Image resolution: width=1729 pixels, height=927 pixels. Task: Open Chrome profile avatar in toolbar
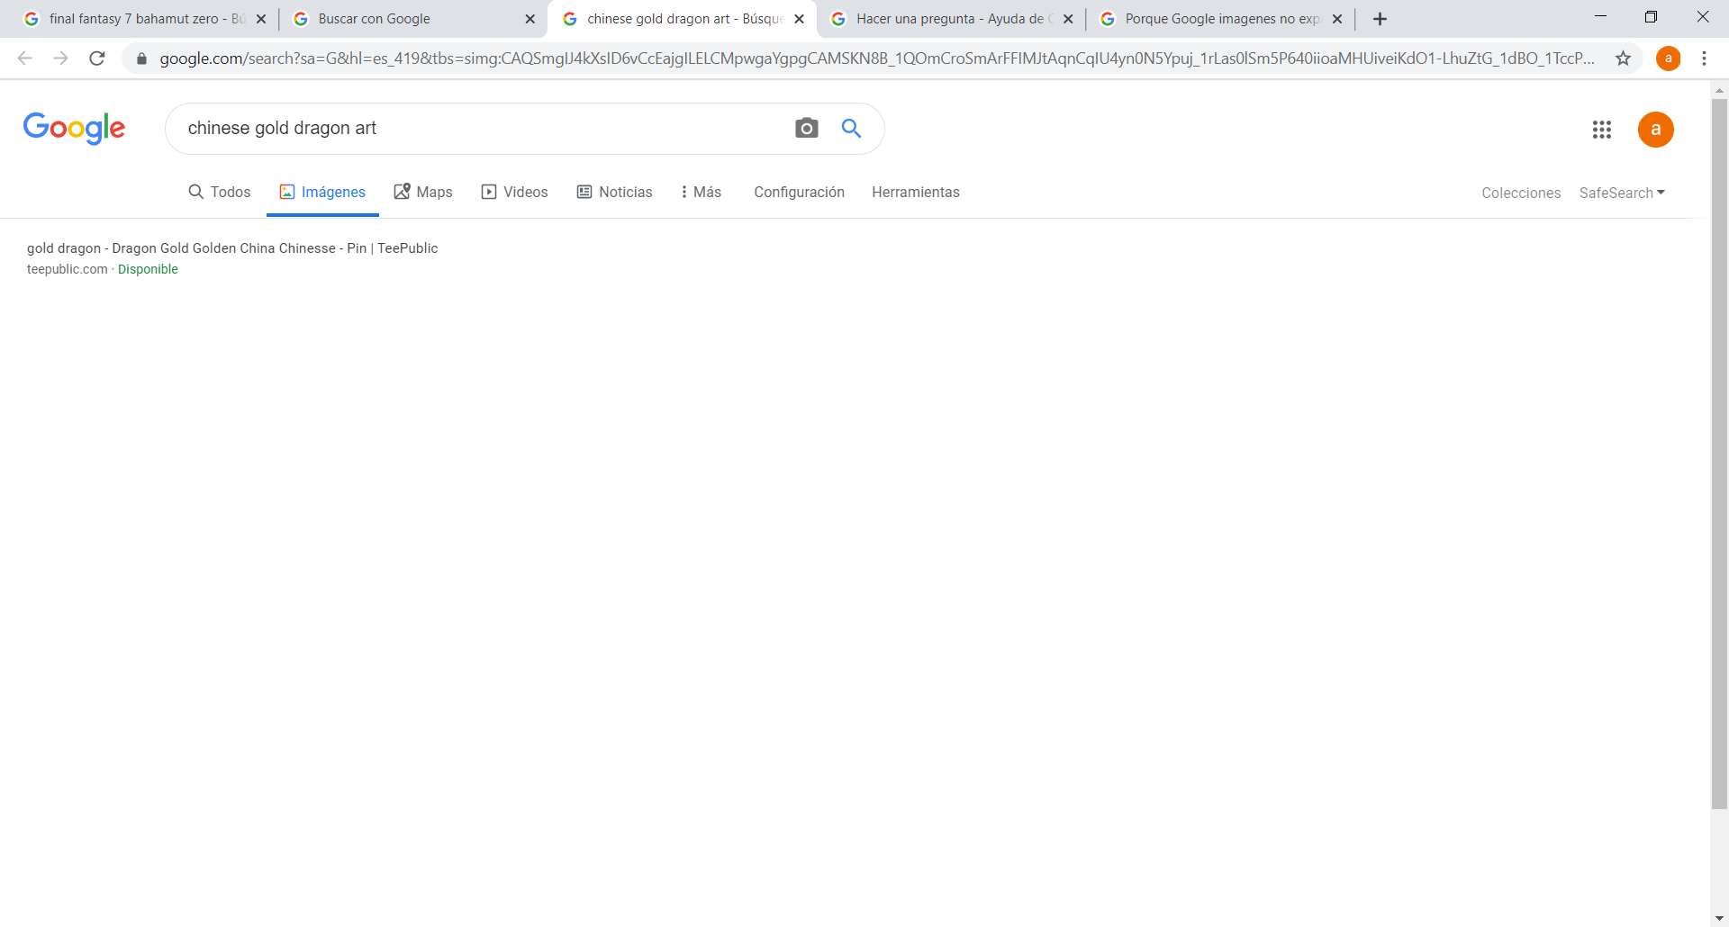point(1668,58)
